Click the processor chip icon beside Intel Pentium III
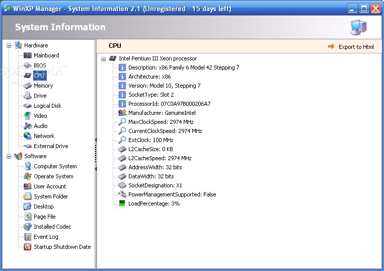 (x=113, y=58)
